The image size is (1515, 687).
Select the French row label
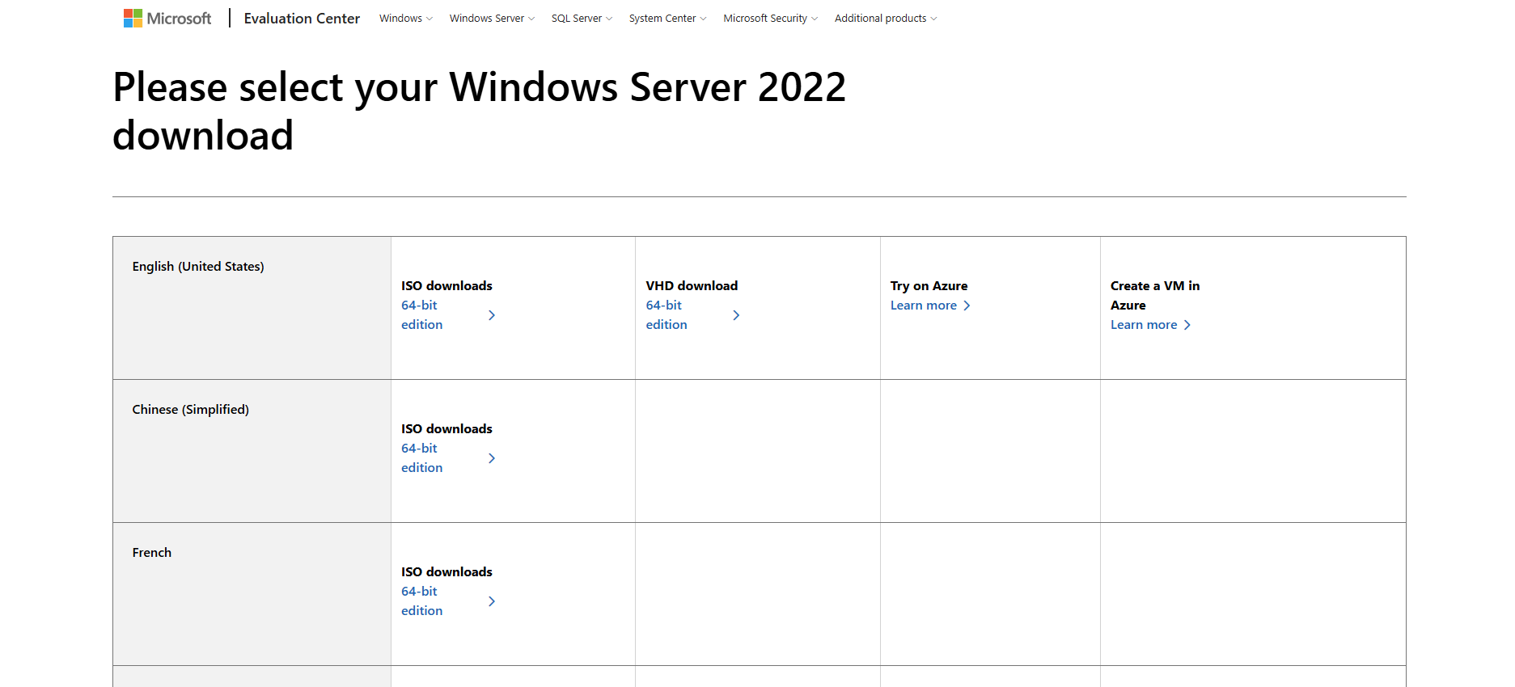pyautogui.click(x=152, y=553)
